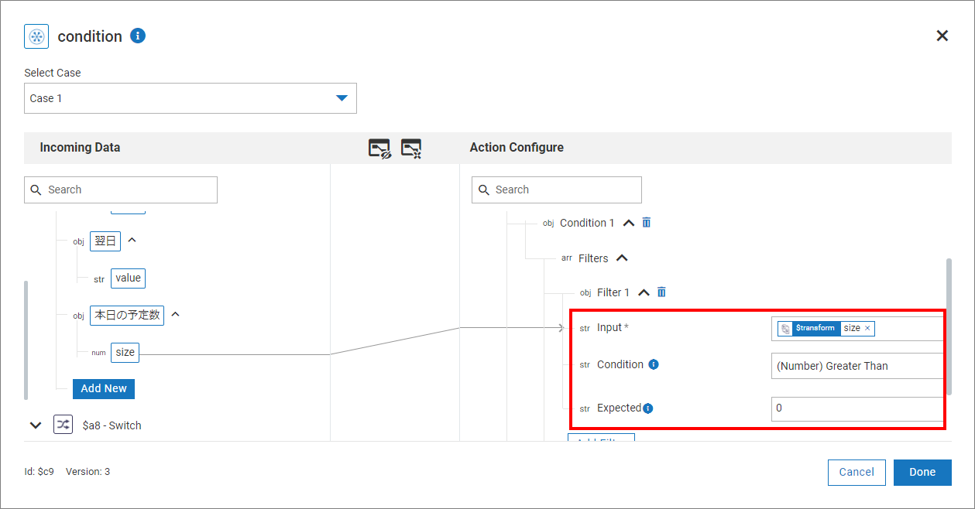Click the Add New button
The image size is (975, 509).
pos(104,388)
